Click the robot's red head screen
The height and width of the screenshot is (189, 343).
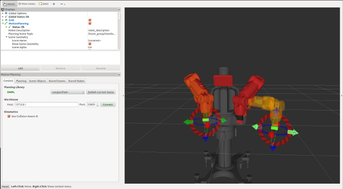[x=222, y=81]
